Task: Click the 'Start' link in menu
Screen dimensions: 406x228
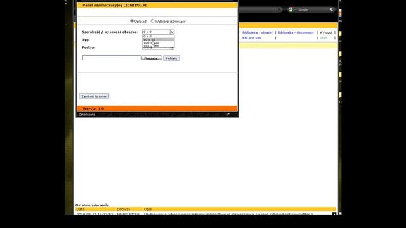Action: click(324, 38)
